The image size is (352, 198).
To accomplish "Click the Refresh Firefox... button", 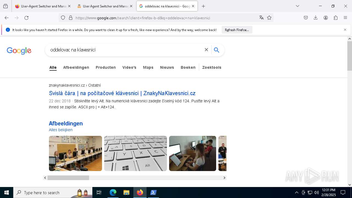I will click(237, 30).
